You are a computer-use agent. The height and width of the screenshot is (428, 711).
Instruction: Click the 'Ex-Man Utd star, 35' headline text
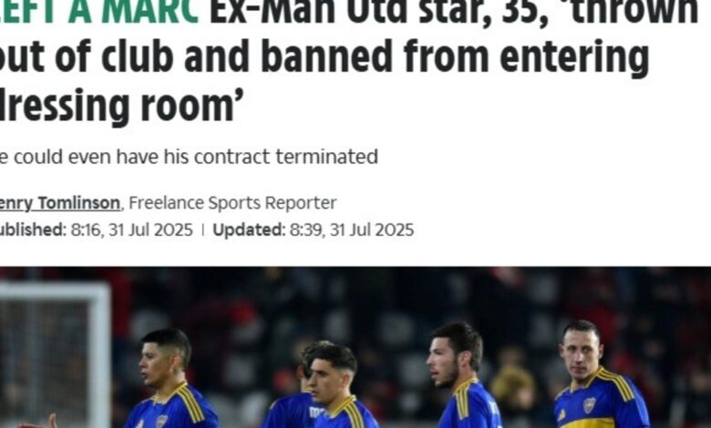coord(379,12)
